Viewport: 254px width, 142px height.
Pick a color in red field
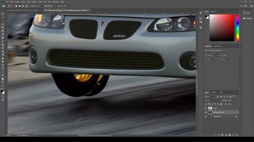pos(222,28)
